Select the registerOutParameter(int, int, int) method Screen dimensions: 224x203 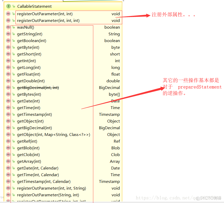tap(48, 21)
